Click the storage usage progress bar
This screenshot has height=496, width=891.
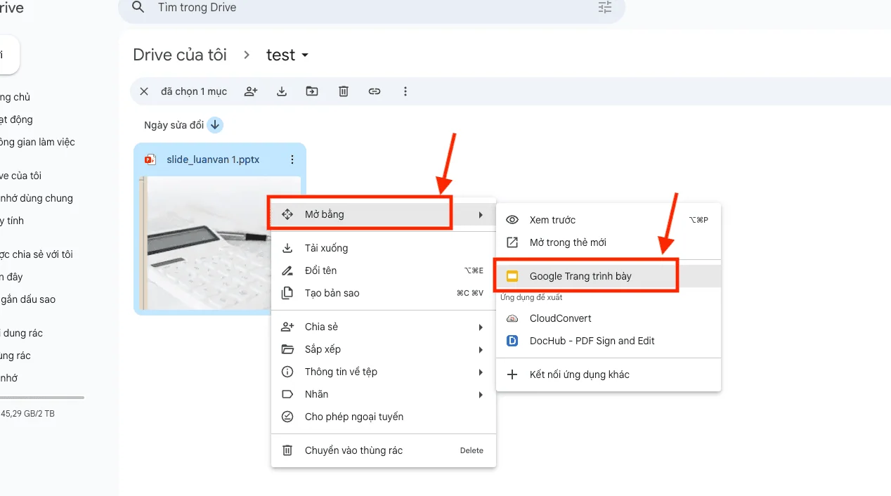click(x=41, y=398)
